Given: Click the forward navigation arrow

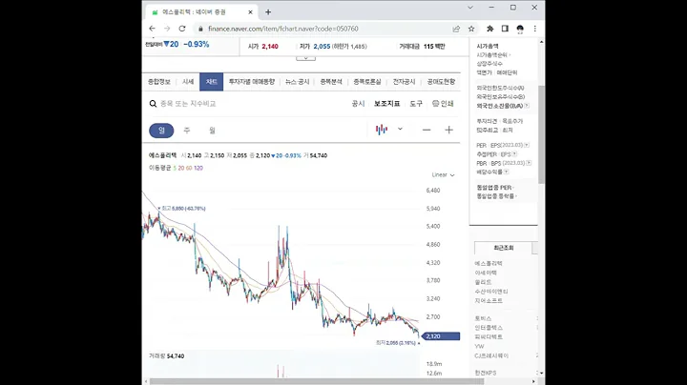Looking at the screenshot, I should [x=167, y=29].
